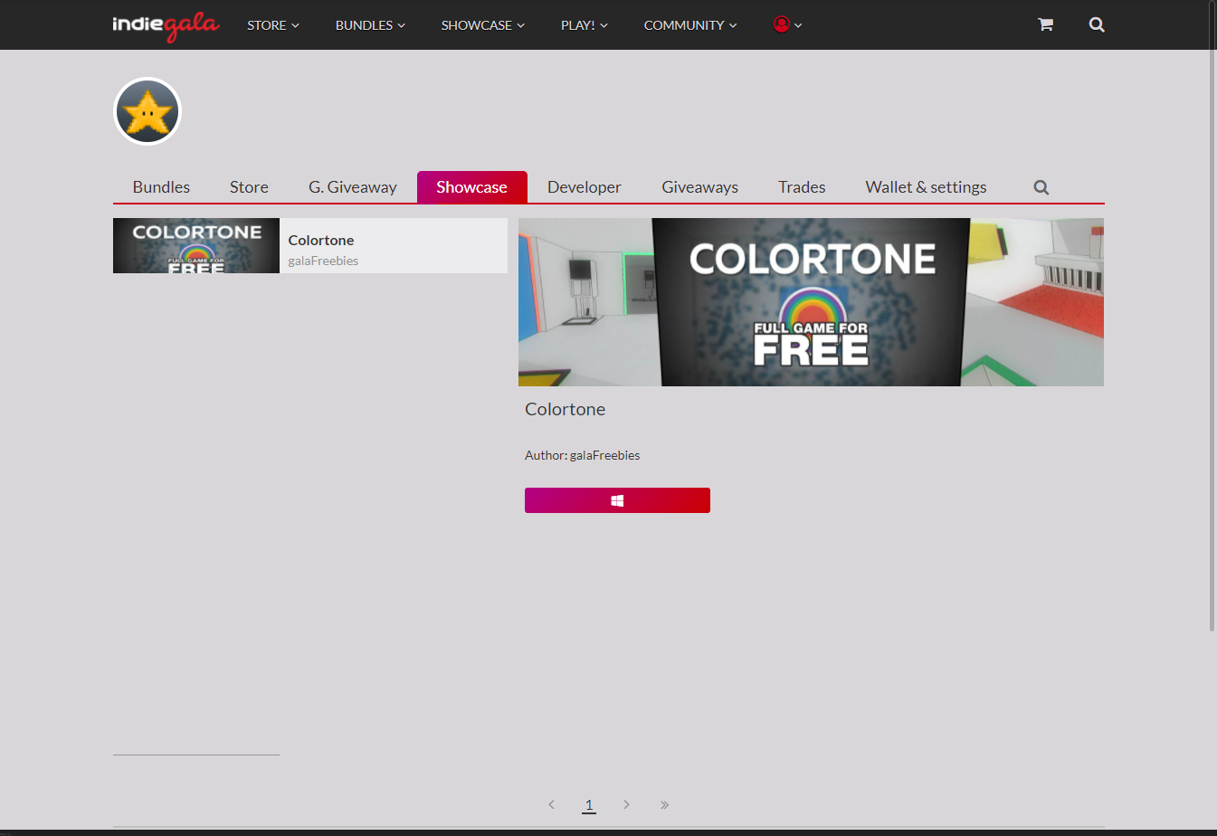The height and width of the screenshot is (836, 1217).
Task: Click the IndieGala logo
Action: (x=166, y=25)
